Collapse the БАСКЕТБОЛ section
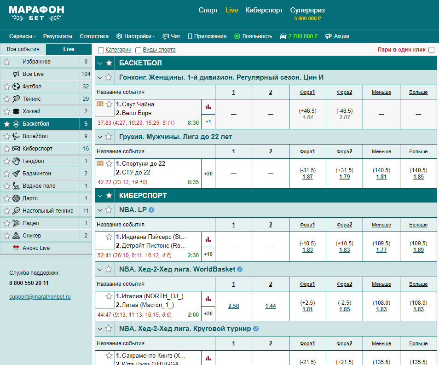This screenshot has height=365, width=439. pyautogui.click(x=100, y=64)
